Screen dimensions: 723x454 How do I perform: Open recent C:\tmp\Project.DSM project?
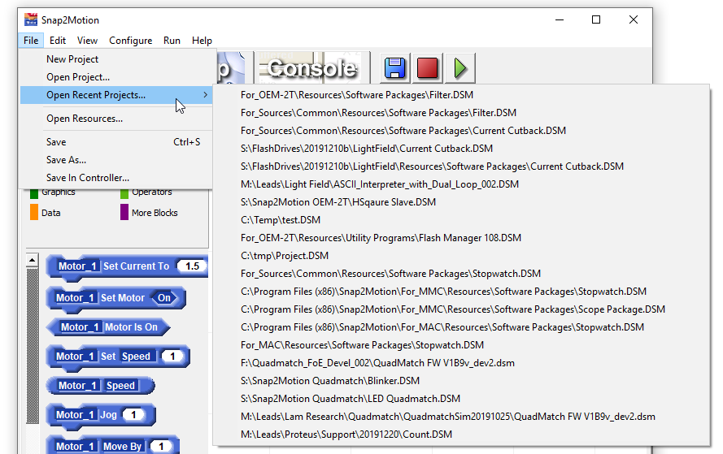(461, 256)
